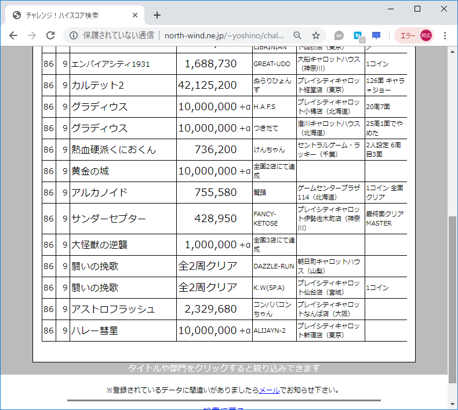Click the メール link to report errors

(270, 390)
